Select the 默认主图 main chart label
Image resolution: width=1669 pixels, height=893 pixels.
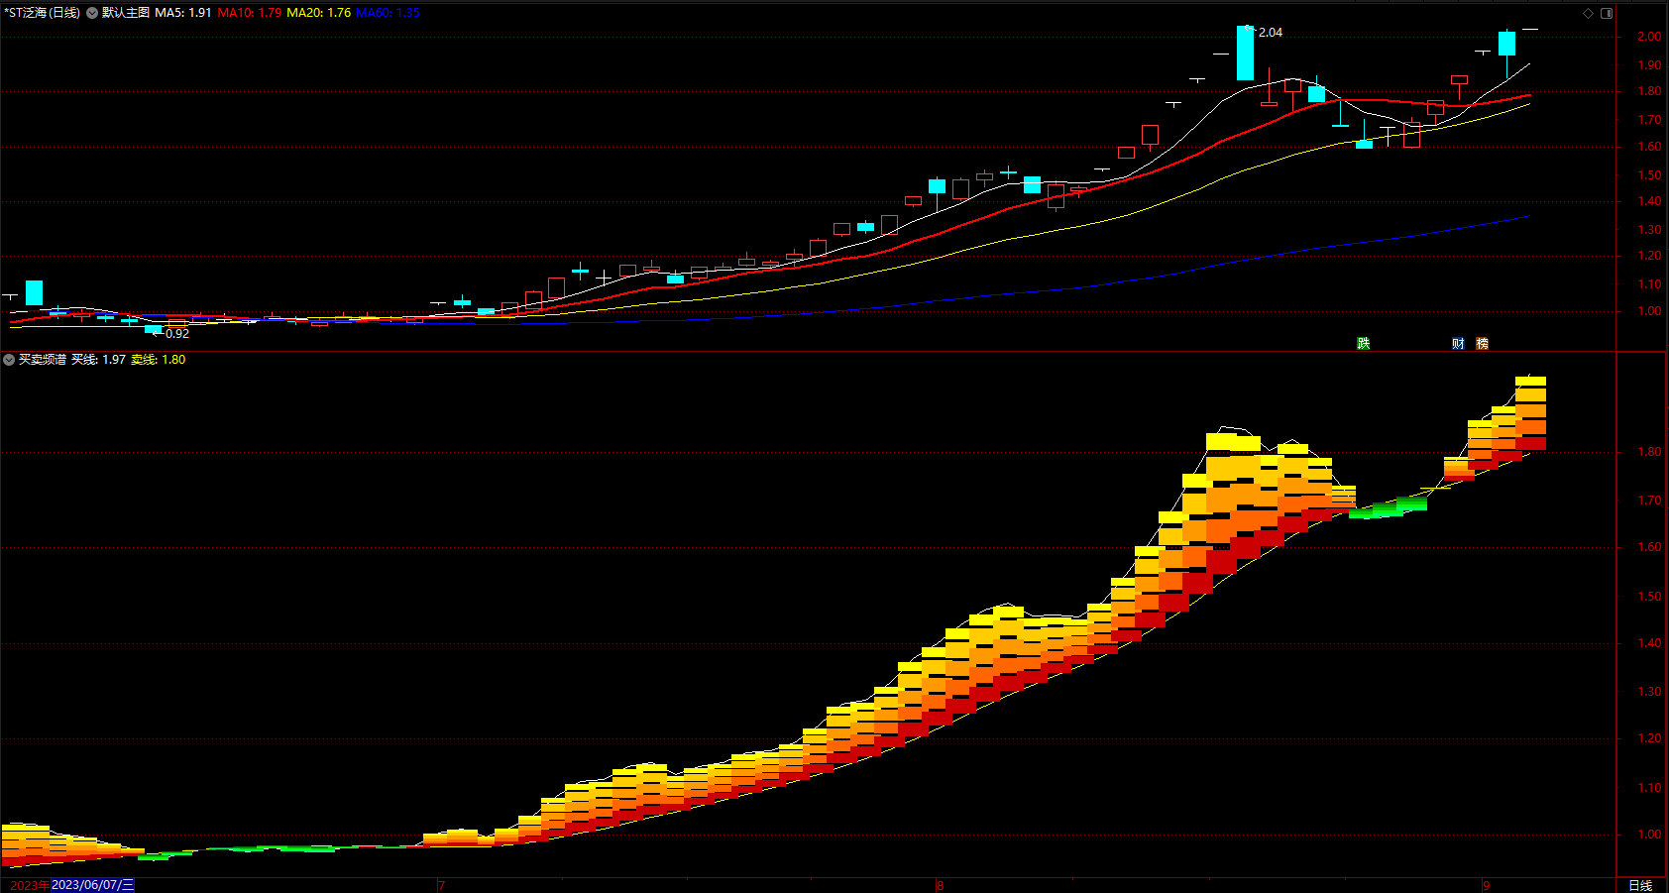click(126, 13)
